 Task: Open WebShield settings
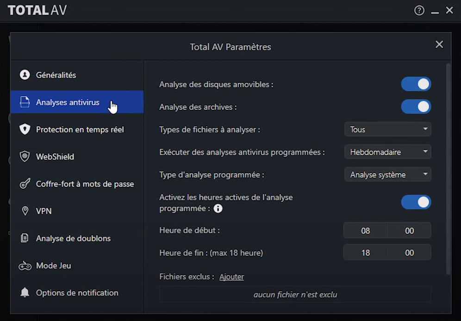click(x=77, y=157)
